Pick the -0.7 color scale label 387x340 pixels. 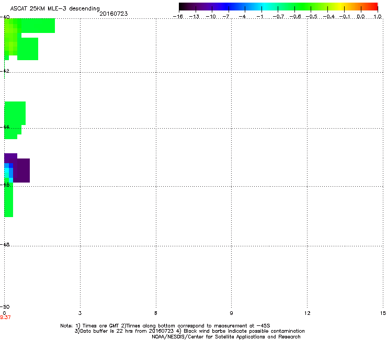pos(278,17)
